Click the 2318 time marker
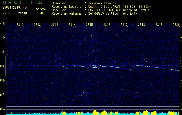182x115 pixels. tap(141, 24)
